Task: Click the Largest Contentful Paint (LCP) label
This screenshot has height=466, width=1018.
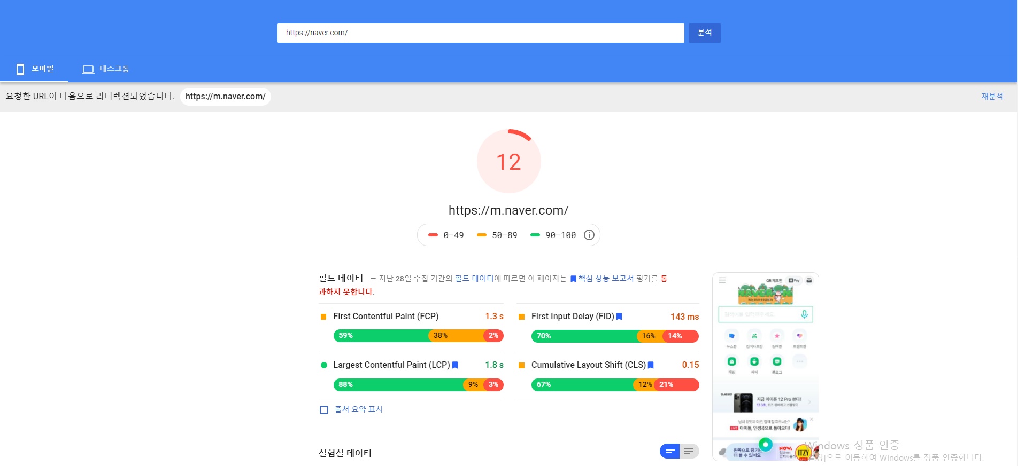Action: [x=391, y=365]
